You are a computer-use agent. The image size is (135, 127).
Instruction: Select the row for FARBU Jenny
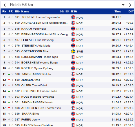point(67,119)
